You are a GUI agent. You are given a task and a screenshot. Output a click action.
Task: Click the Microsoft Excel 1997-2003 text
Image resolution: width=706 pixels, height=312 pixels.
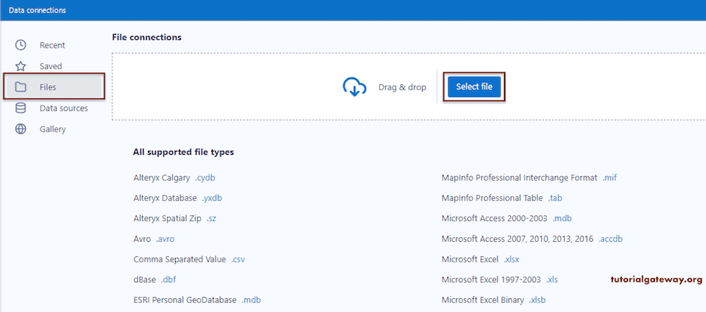[491, 280]
